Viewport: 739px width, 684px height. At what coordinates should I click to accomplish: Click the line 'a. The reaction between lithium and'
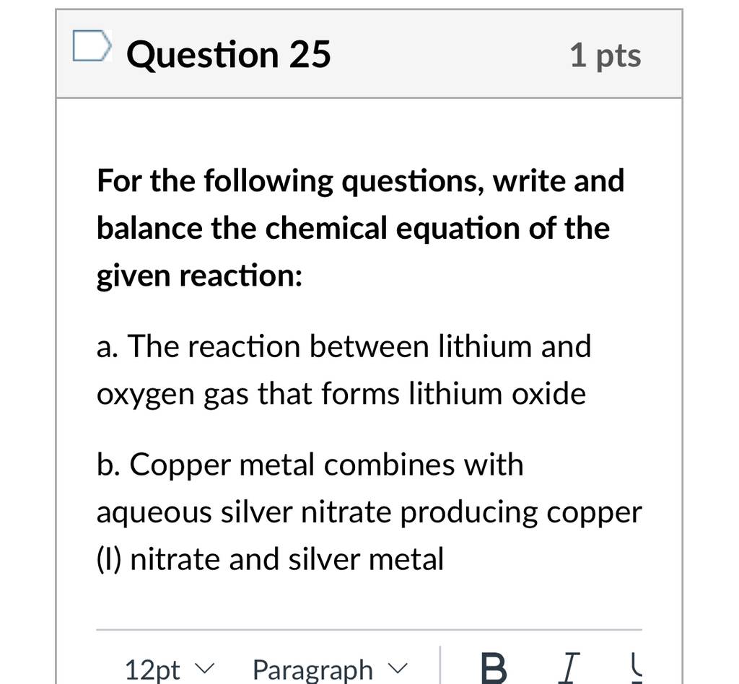coord(344,347)
